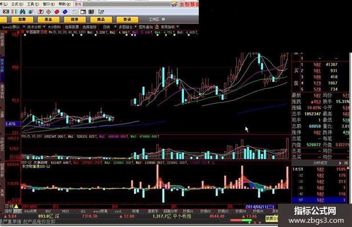Click the grayed folder toolbar icon
Screen dimensions: 352x227
click(x=75, y=12)
